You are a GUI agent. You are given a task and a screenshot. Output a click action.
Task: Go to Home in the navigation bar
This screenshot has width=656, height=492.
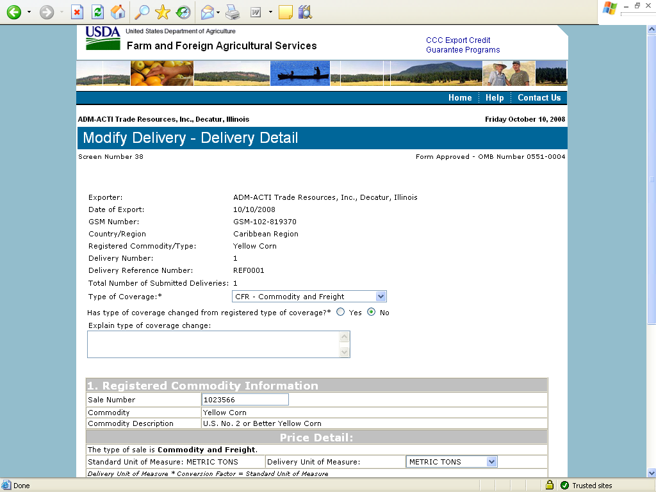460,97
